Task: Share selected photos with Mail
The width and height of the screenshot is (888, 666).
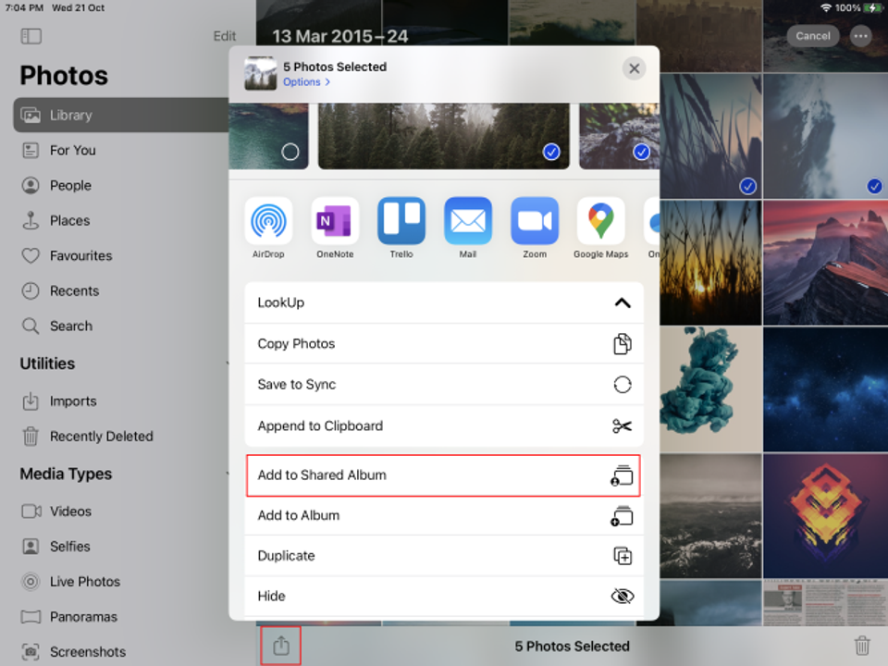Action: (x=468, y=220)
